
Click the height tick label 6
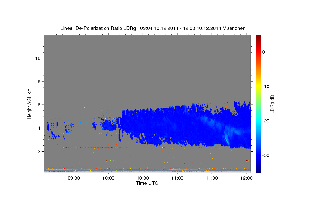pos(39,105)
